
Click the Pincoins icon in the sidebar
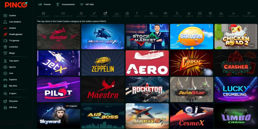[x=5, y=101]
